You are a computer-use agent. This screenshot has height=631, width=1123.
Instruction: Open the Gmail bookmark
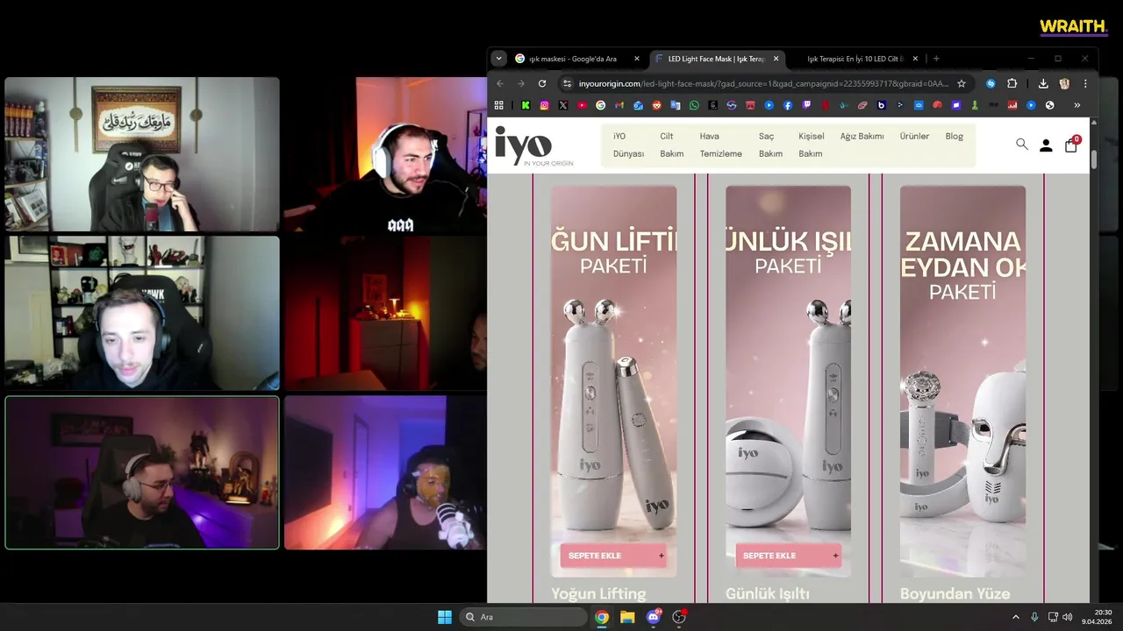[x=619, y=105]
